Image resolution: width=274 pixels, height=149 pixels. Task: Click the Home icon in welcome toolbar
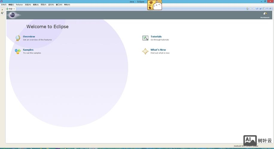click(247, 9)
